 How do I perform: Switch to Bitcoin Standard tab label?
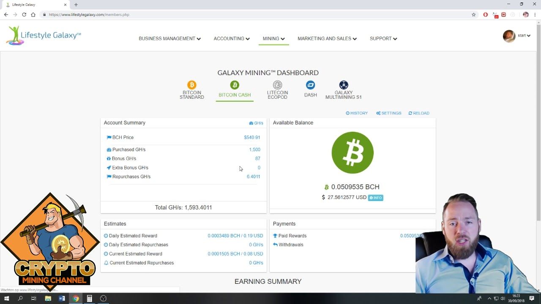point(192,95)
